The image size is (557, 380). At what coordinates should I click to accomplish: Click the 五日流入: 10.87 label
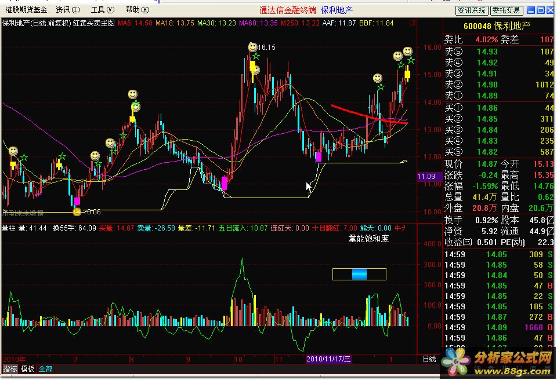[x=243, y=228]
